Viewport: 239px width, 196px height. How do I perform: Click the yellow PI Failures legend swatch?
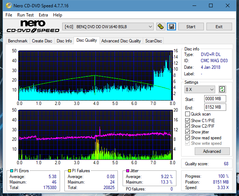70,171
